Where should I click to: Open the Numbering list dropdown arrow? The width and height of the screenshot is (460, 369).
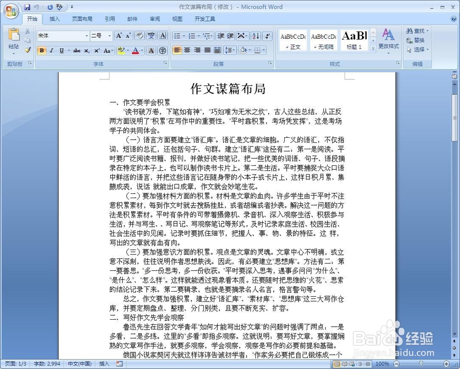tap(199, 36)
